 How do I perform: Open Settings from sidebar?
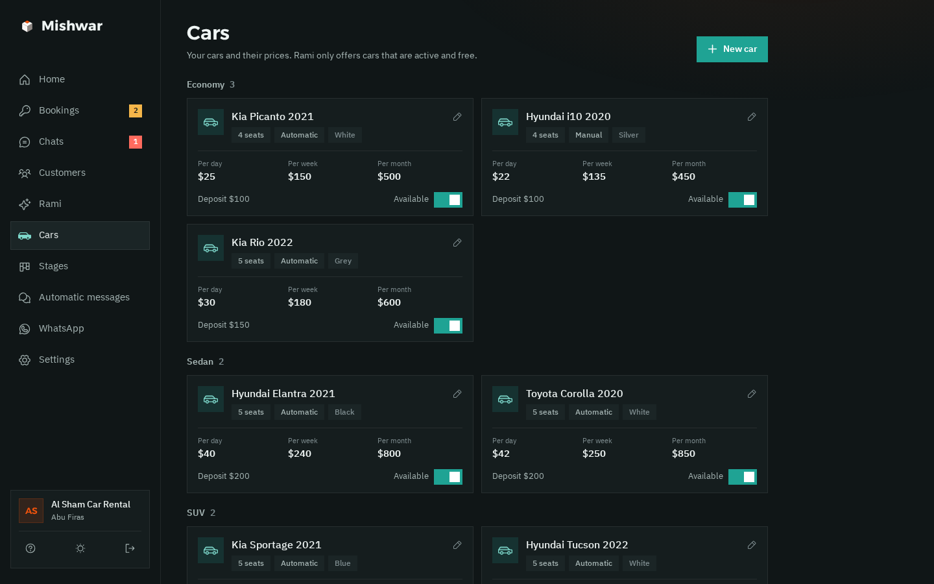[x=80, y=360]
